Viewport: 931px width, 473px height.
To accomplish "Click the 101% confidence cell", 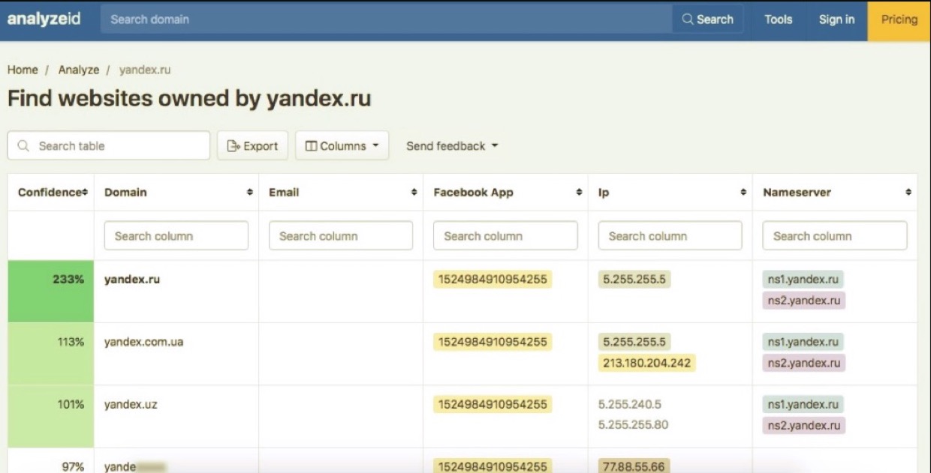I will point(51,417).
